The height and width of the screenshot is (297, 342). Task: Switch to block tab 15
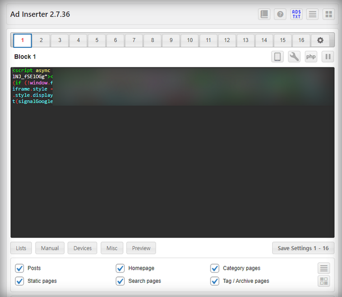click(283, 41)
